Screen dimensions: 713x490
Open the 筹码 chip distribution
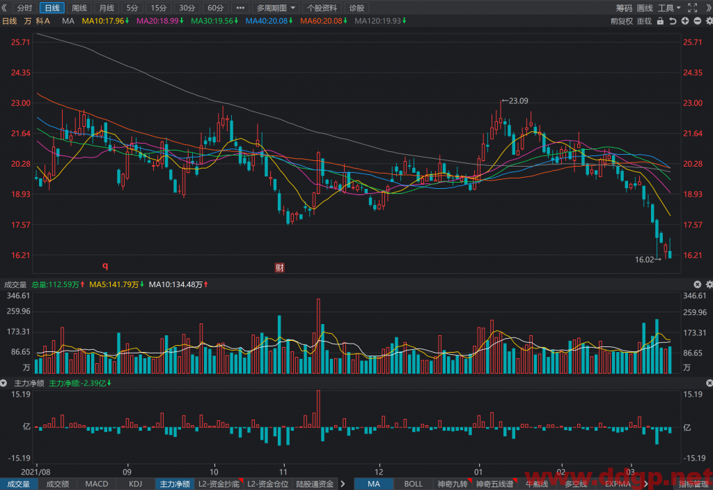pyautogui.click(x=624, y=8)
